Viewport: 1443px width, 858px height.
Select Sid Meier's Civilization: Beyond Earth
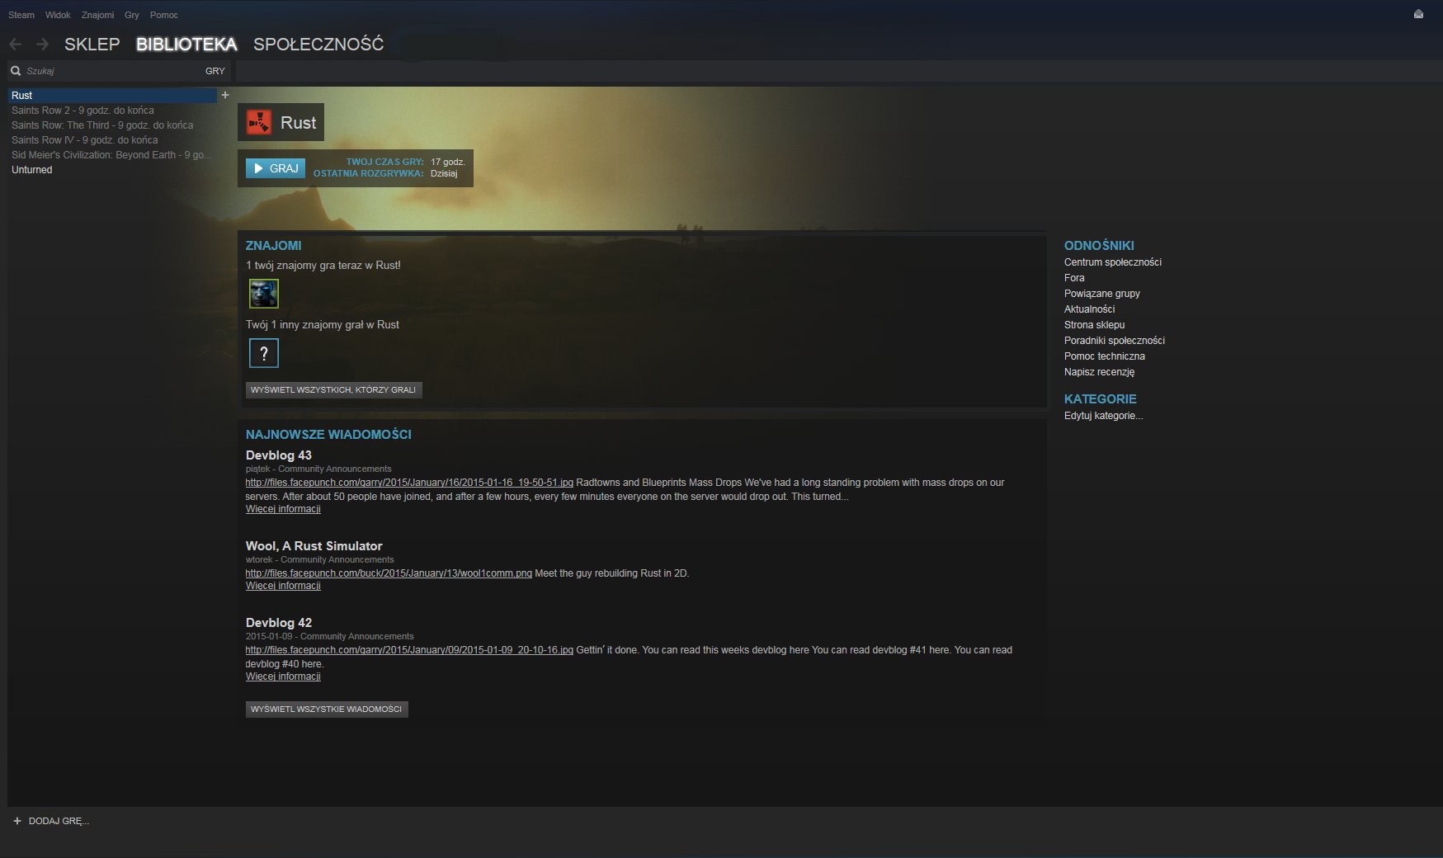point(113,155)
